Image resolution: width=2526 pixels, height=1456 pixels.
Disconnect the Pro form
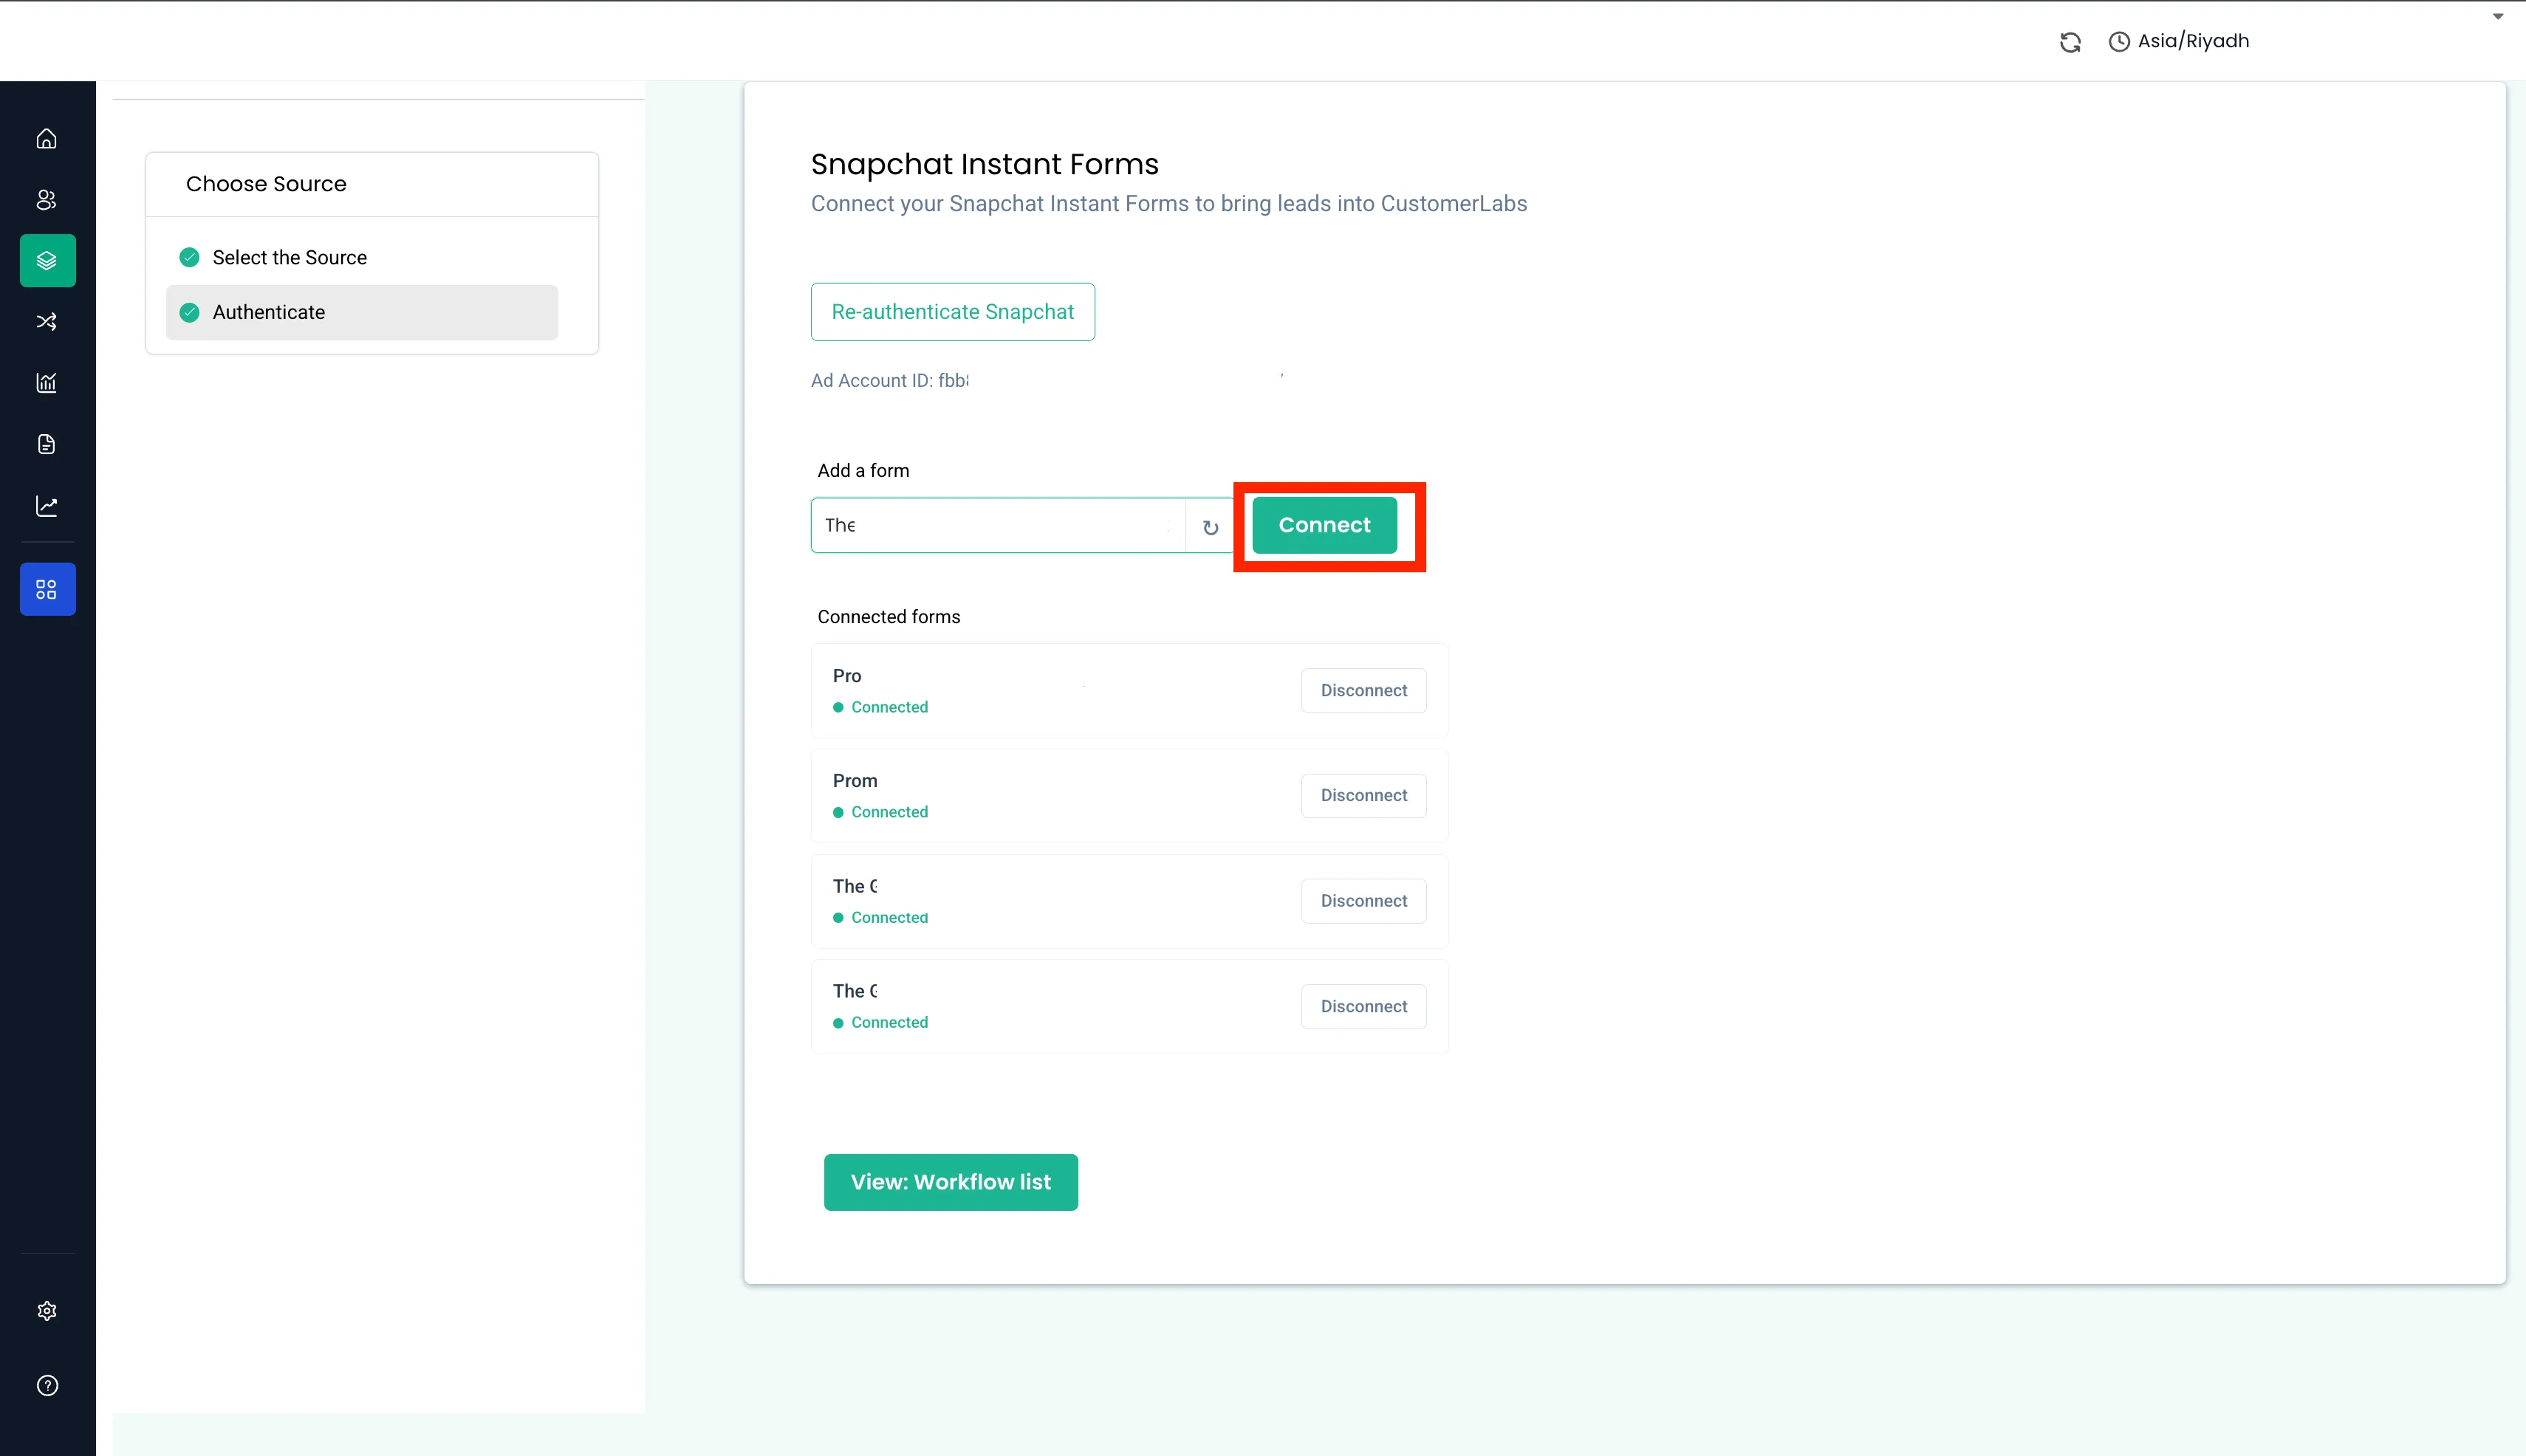1363,691
